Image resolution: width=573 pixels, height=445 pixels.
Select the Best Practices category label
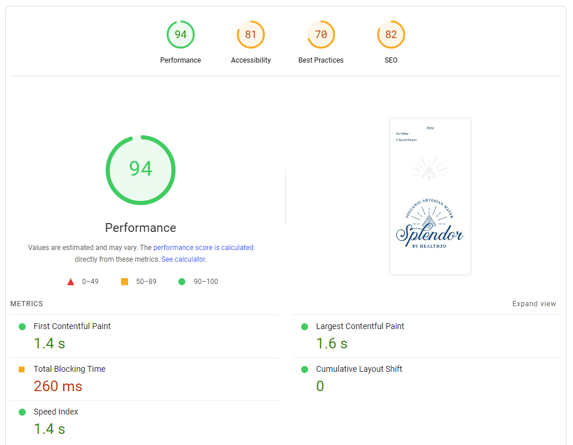[321, 60]
